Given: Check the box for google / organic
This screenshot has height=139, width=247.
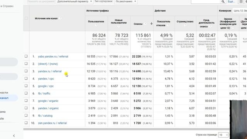Looking at the screenshot, I should click(26, 101).
